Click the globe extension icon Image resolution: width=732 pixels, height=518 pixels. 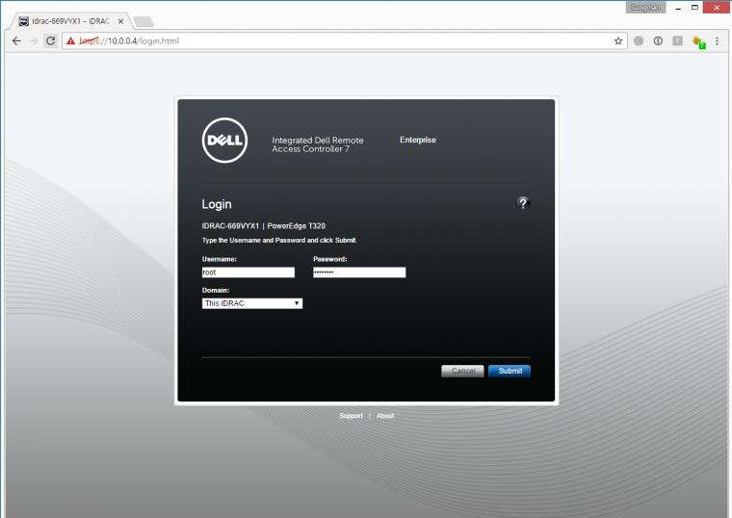(639, 41)
